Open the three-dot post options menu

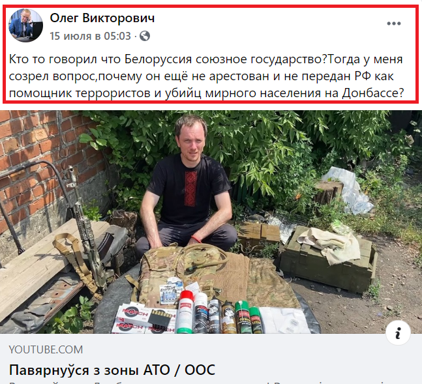pos(394,23)
